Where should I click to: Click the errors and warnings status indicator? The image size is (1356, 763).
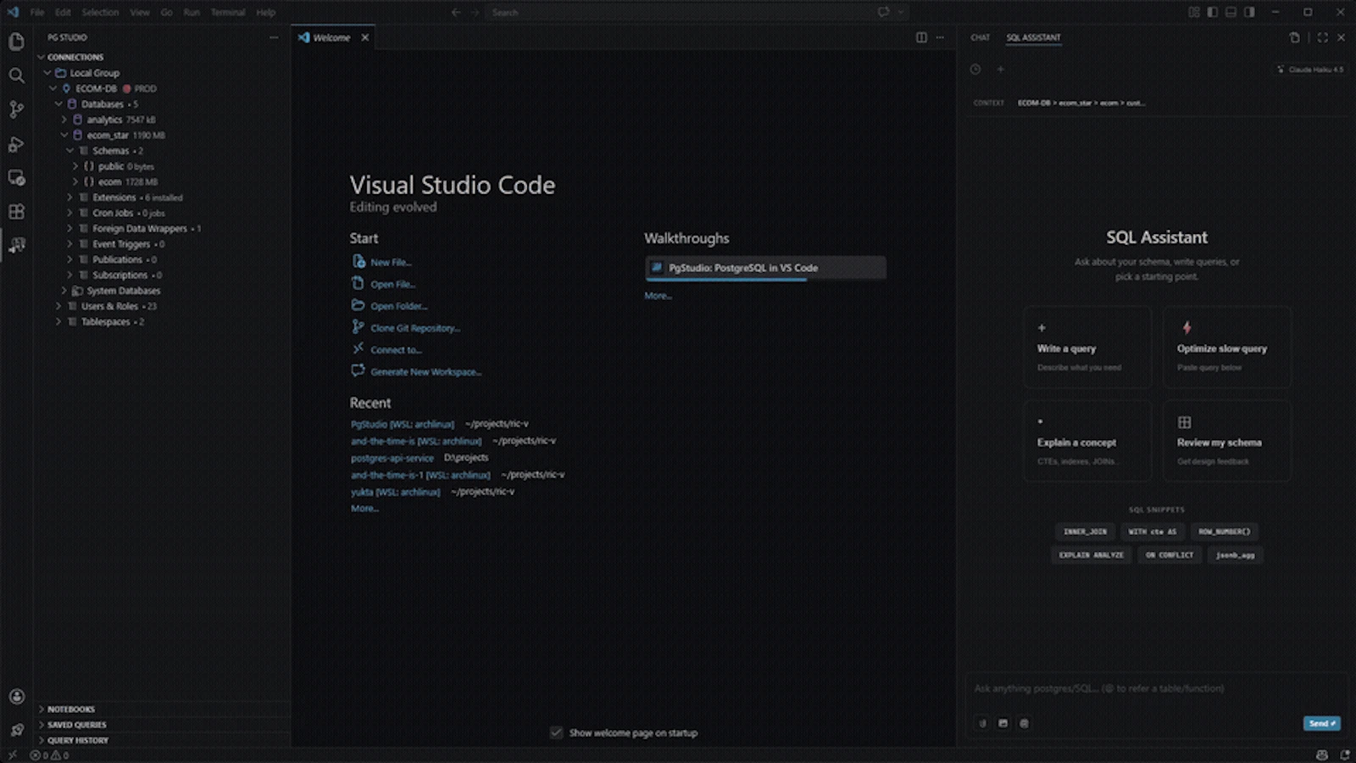tap(49, 755)
